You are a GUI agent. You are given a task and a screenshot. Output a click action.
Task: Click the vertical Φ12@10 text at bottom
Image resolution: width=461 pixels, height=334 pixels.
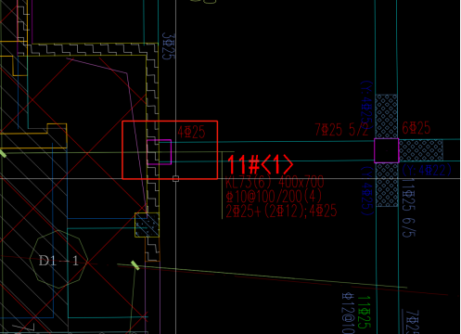pyautogui.click(x=348, y=313)
